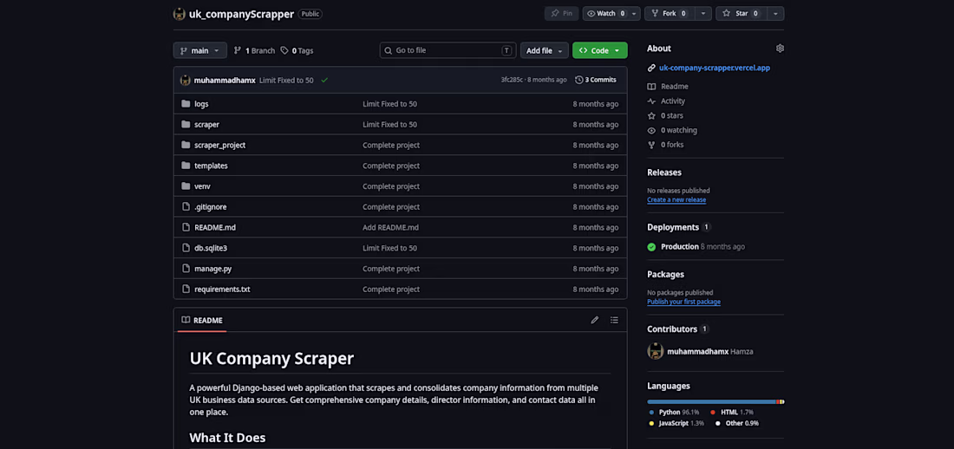Open the uk-company-scrapper.vercel.app link

coord(714,68)
